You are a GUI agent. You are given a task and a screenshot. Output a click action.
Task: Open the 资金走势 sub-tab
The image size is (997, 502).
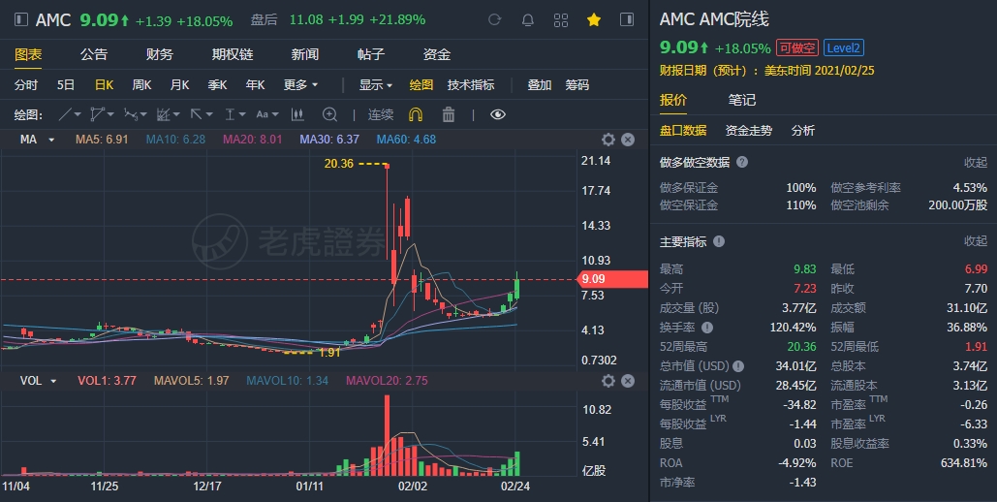pyautogui.click(x=749, y=131)
